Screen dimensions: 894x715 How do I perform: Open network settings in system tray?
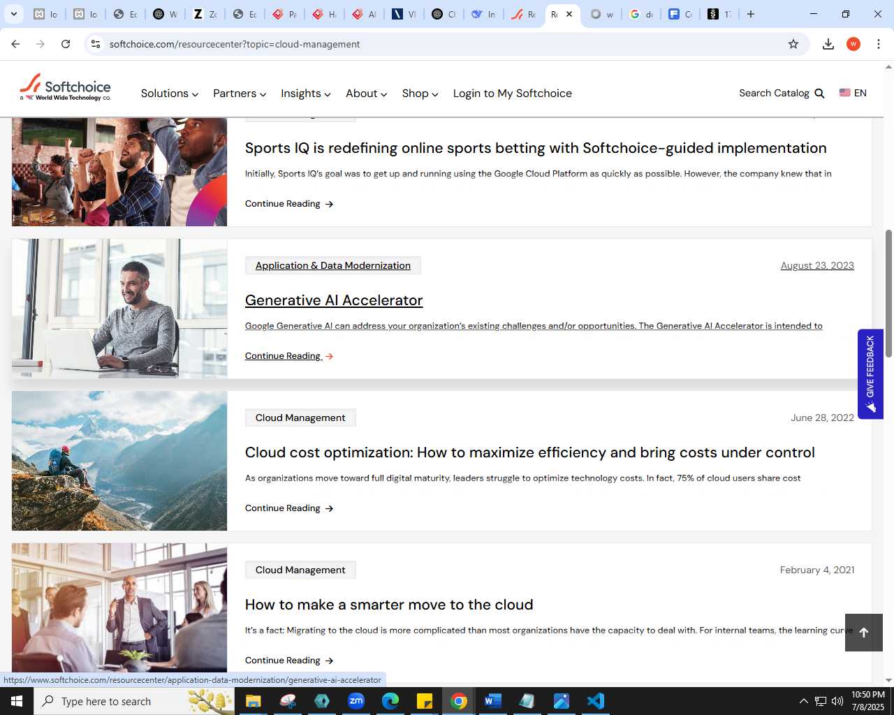pos(821,701)
